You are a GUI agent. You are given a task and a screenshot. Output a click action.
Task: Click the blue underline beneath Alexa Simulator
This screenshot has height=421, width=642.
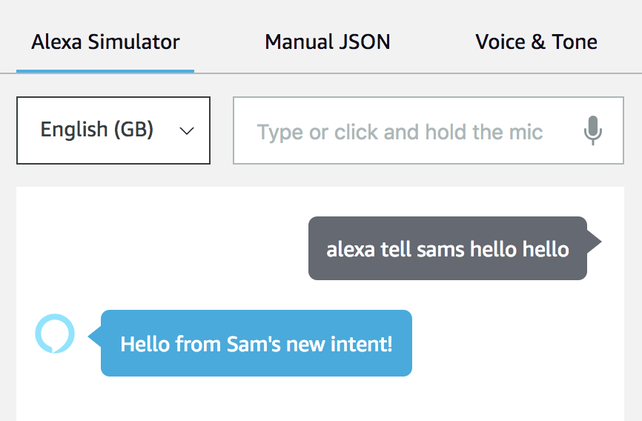pyautogui.click(x=105, y=71)
